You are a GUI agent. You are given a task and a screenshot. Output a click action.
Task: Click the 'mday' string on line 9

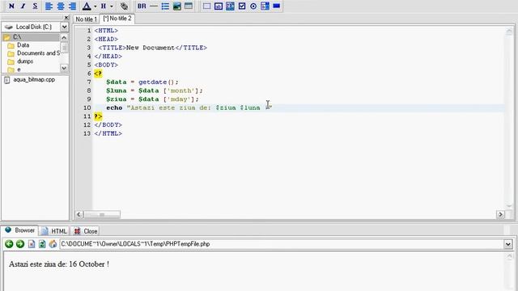click(179, 99)
